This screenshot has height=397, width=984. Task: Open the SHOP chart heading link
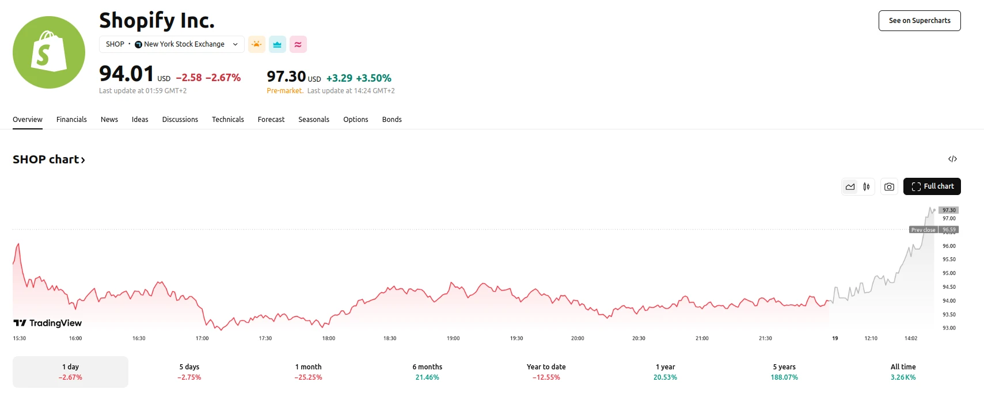click(49, 159)
